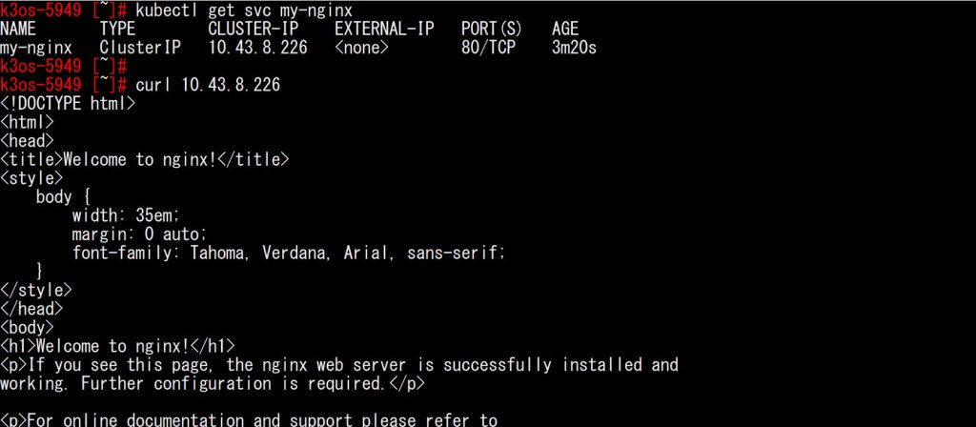Click the <title>Welcome to nginx!</title> line
This screenshot has height=427, width=976.
(x=145, y=160)
